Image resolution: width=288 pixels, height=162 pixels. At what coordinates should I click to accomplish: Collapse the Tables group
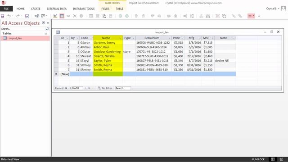(46, 34)
